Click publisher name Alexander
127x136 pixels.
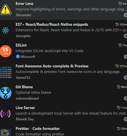[x=24, y=15]
